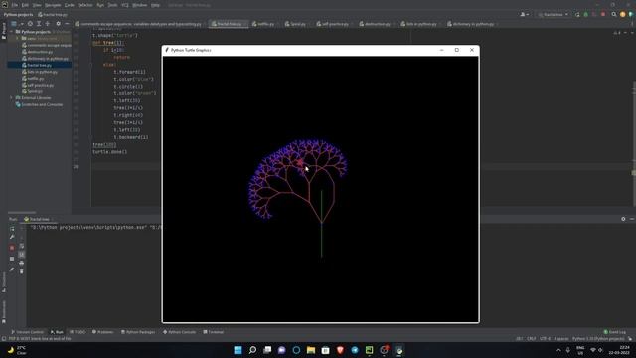
Task: Open the run configuration dropdown
Action: click(554, 14)
